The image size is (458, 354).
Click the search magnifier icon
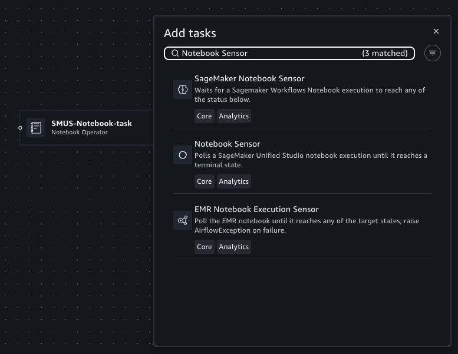[x=175, y=53]
